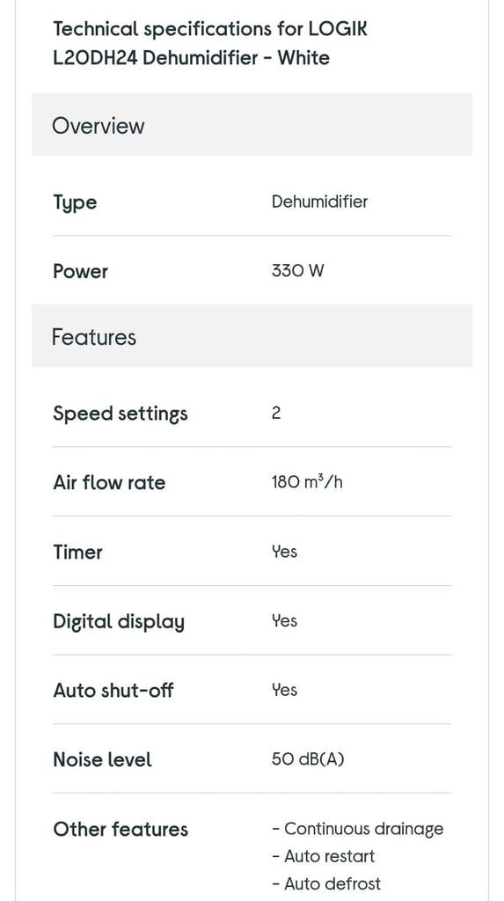This screenshot has width=504, height=901.
Task: Click the Dehumidifier type value
Action: click(x=319, y=201)
